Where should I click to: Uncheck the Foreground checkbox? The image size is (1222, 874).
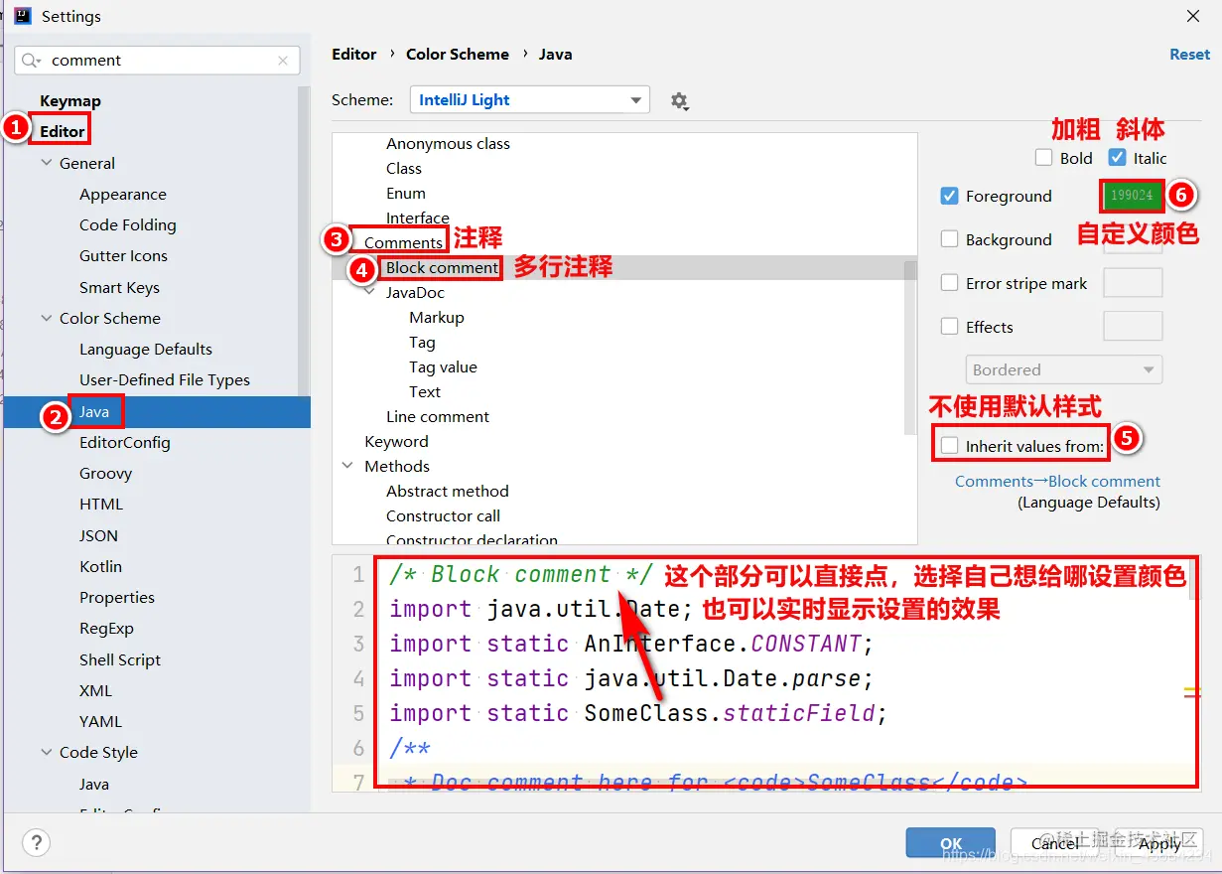949,196
